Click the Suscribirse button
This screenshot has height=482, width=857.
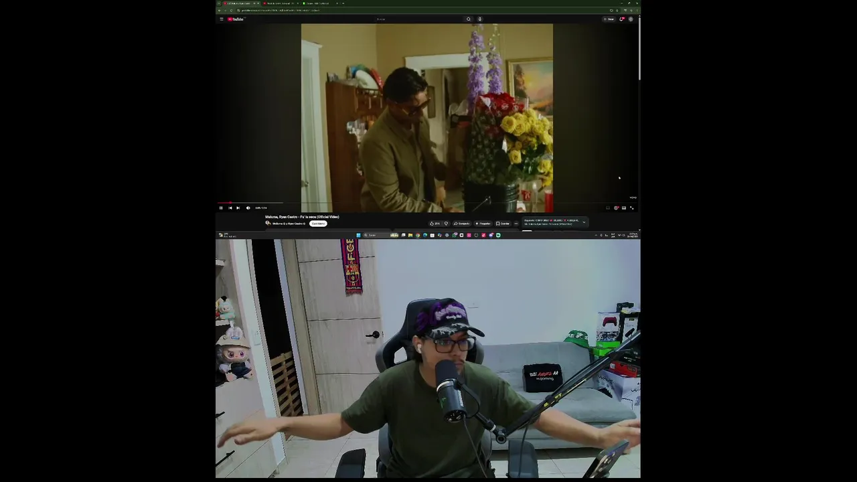click(x=318, y=224)
